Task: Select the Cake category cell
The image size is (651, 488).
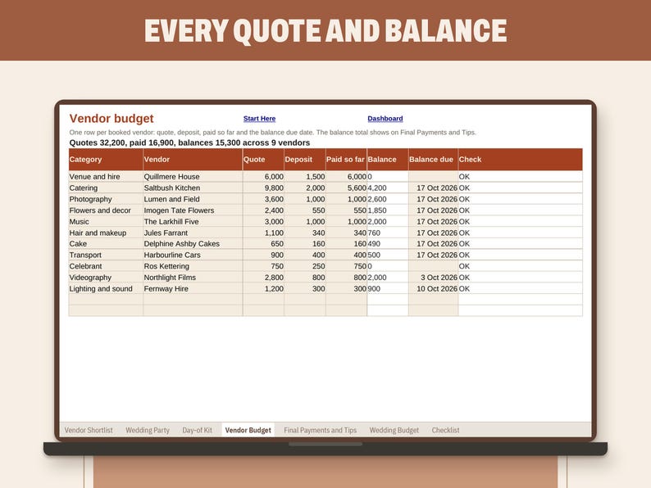Action: [x=106, y=244]
